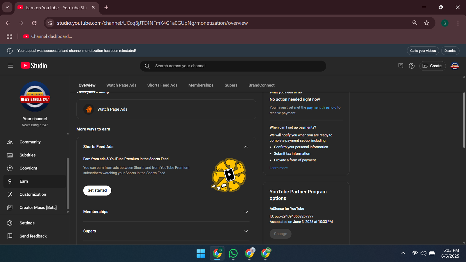The height and width of the screenshot is (262, 466).
Task: Open the site information icon in address bar
Action: coord(50,23)
